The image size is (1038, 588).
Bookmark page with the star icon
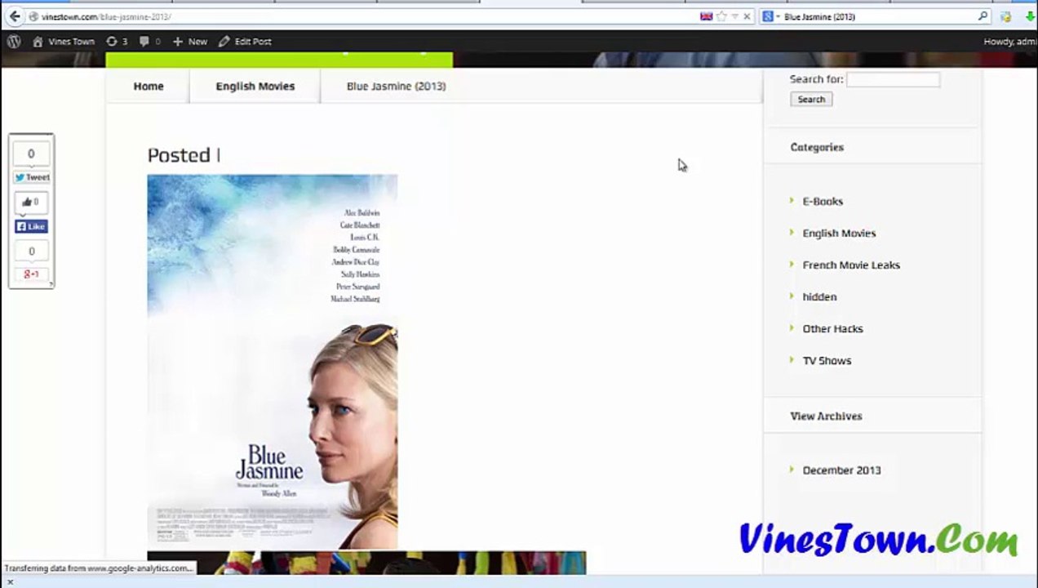point(721,16)
